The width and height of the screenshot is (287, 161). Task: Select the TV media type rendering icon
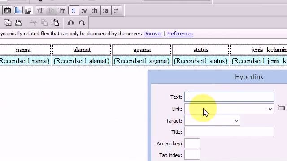pos(8,10)
